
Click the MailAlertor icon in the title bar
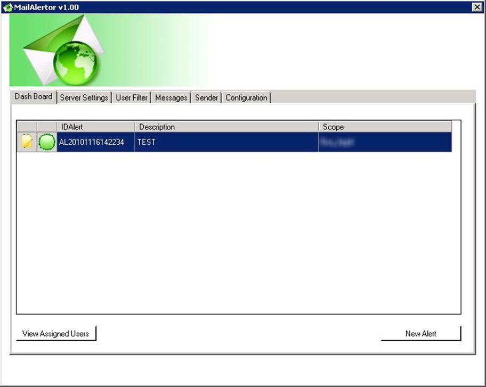tap(7, 7)
